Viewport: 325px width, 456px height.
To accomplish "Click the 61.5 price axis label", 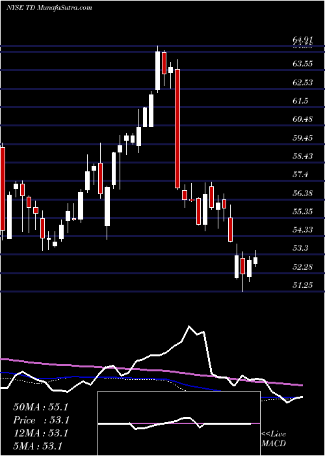I will pos(300,101).
